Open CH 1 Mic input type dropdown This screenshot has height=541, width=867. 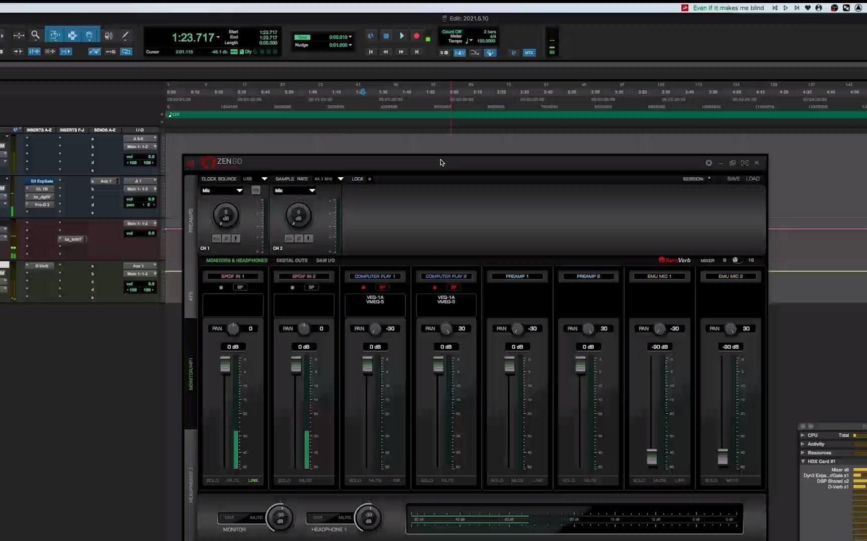pos(222,190)
